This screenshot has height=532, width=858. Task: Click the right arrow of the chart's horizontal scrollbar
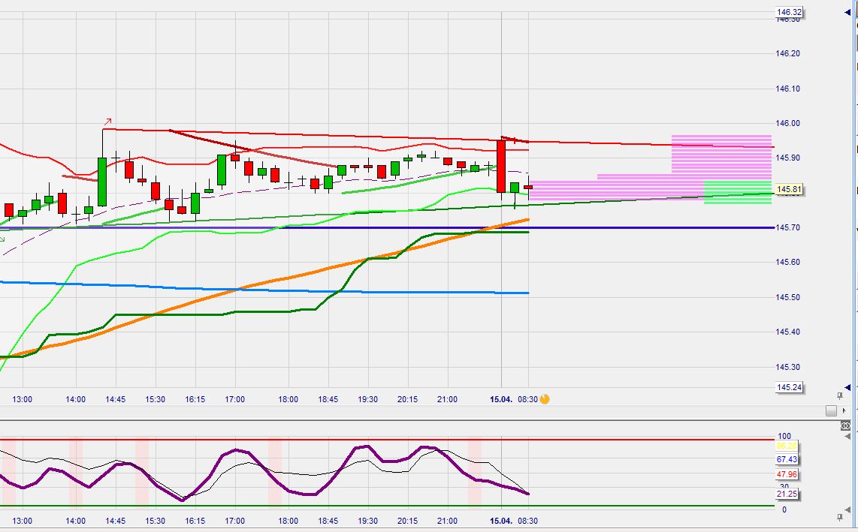pos(844,410)
